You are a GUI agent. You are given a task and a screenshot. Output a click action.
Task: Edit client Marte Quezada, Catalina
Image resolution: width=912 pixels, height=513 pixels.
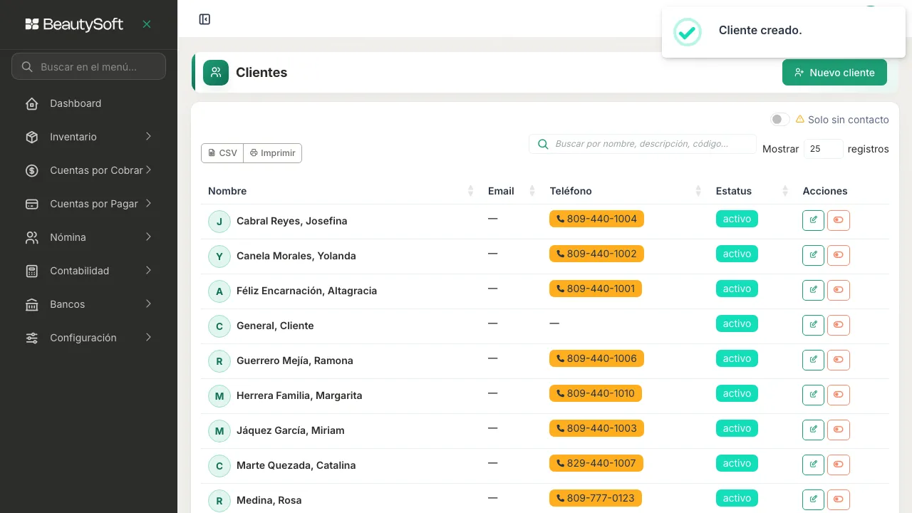813,465
